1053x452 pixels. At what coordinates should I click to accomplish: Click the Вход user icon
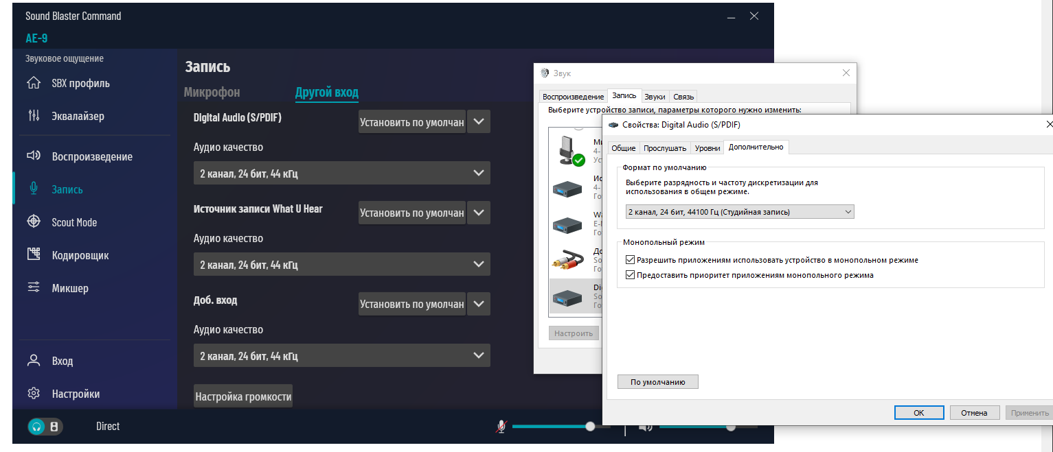[x=33, y=361]
